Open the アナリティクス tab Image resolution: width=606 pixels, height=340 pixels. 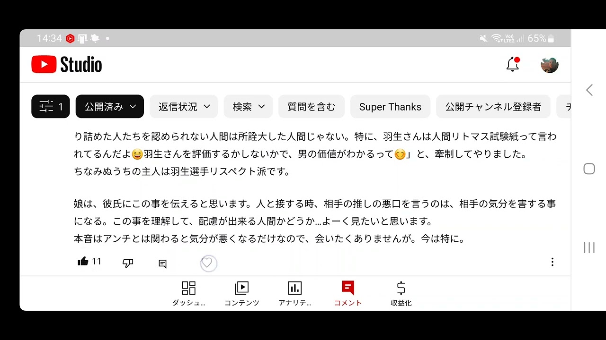tap(294, 294)
